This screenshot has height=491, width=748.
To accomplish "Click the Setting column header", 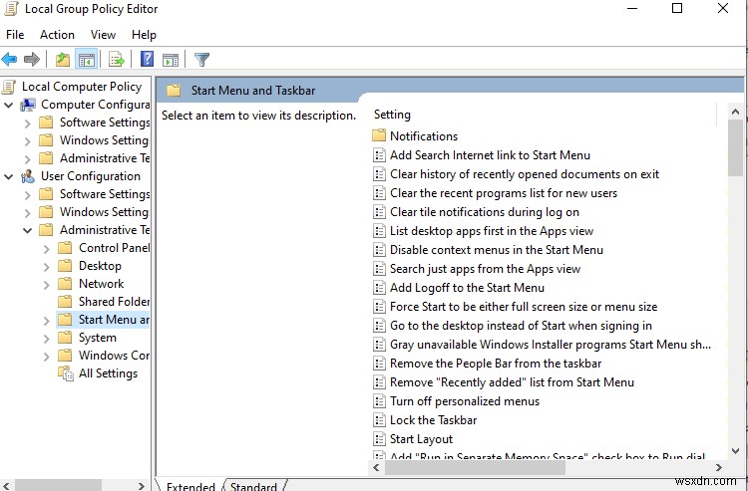I will click(392, 115).
